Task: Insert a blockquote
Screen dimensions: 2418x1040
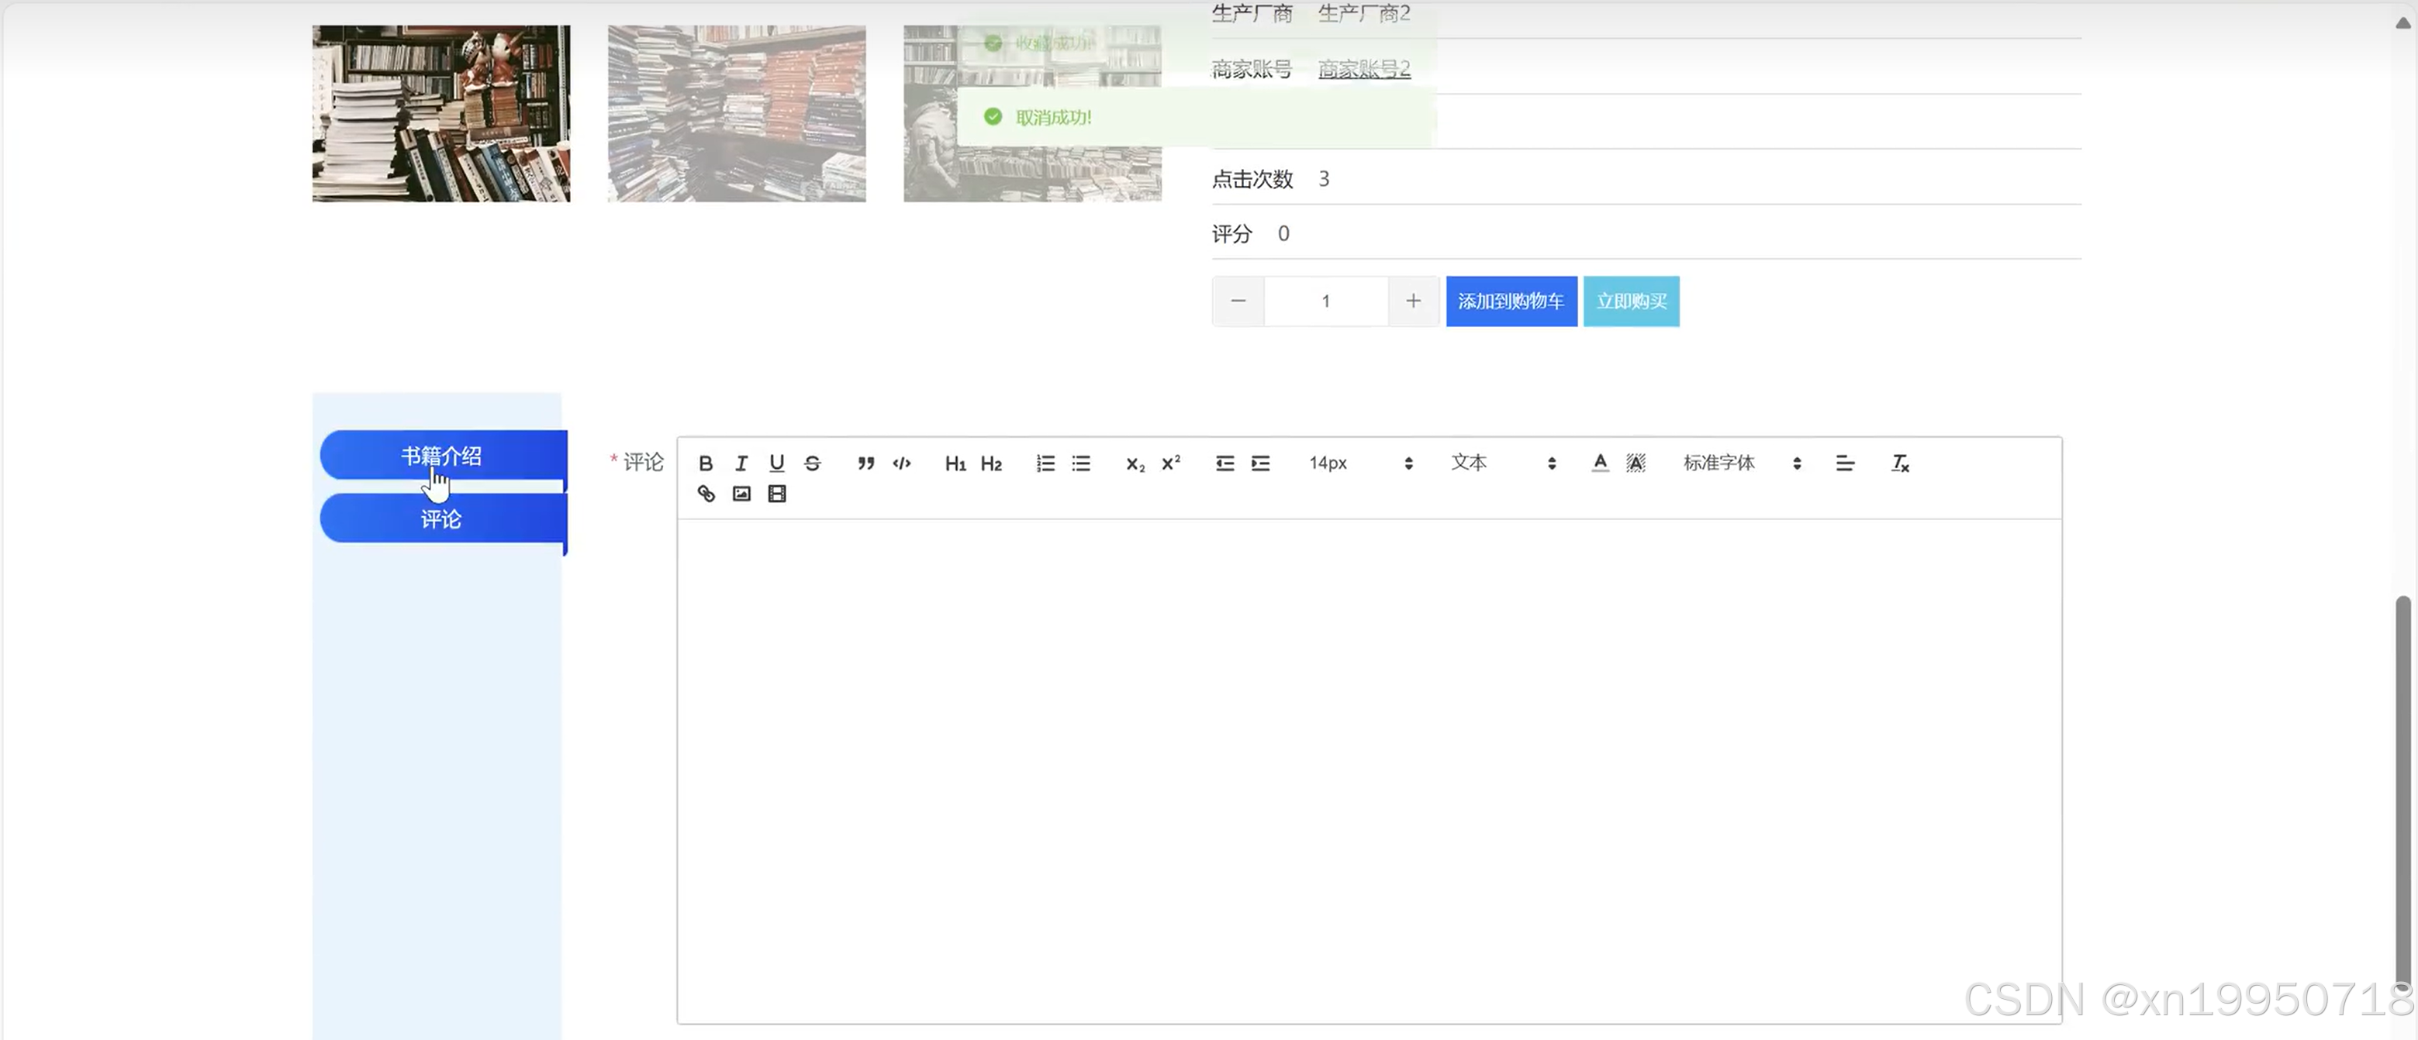Action: click(x=865, y=463)
